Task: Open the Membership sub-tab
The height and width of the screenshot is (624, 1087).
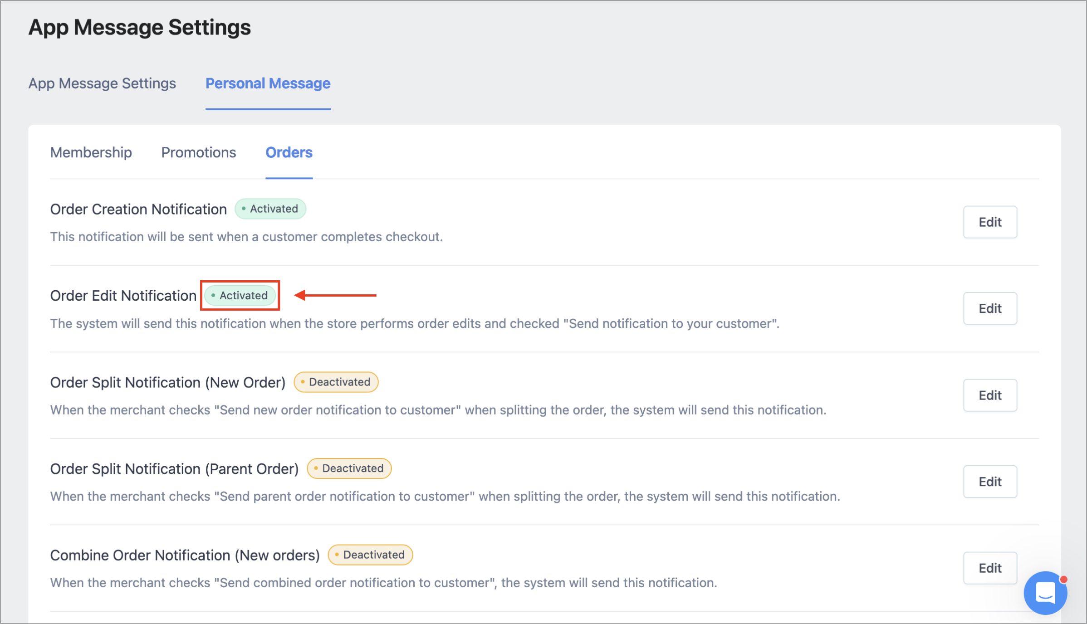Action: [91, 152]
